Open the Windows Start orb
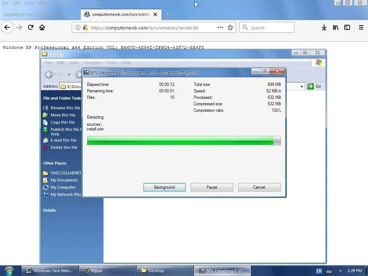 pyautogui.click(x=9, y=271)
